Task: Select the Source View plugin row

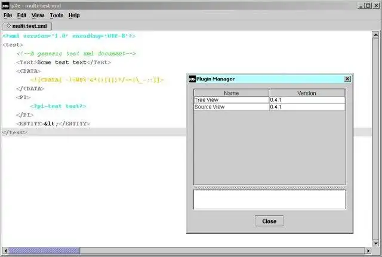Action: click(x=269, y=107)
